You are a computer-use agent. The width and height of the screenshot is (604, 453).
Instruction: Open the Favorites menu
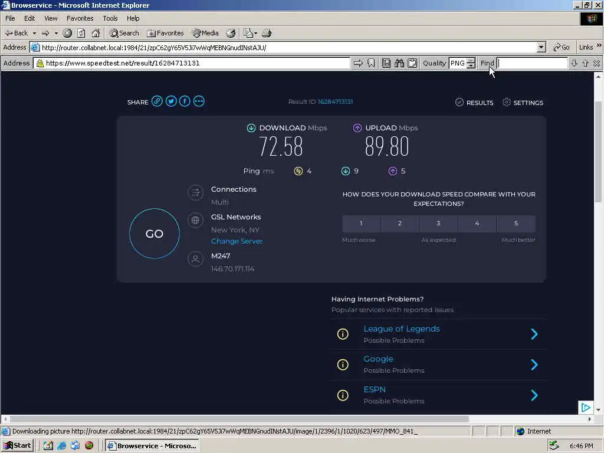[80, 18]
